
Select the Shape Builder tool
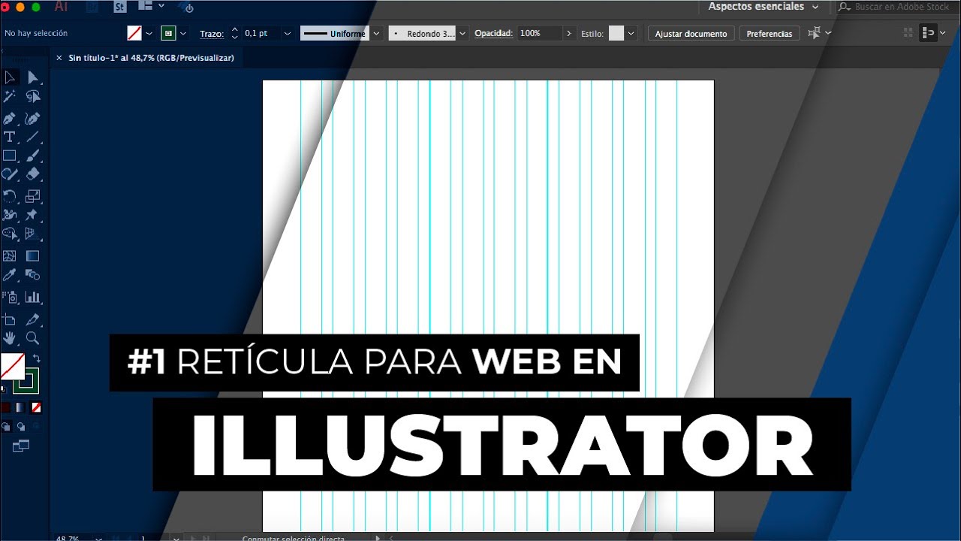click(10, 234)
